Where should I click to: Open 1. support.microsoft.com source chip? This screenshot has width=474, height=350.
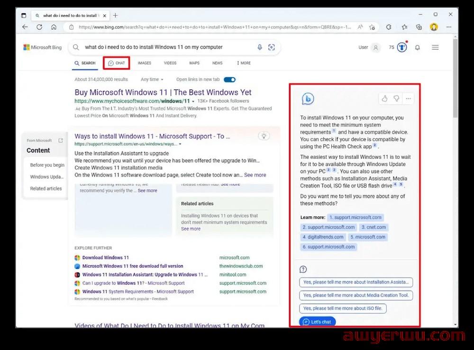click(355, 217)
